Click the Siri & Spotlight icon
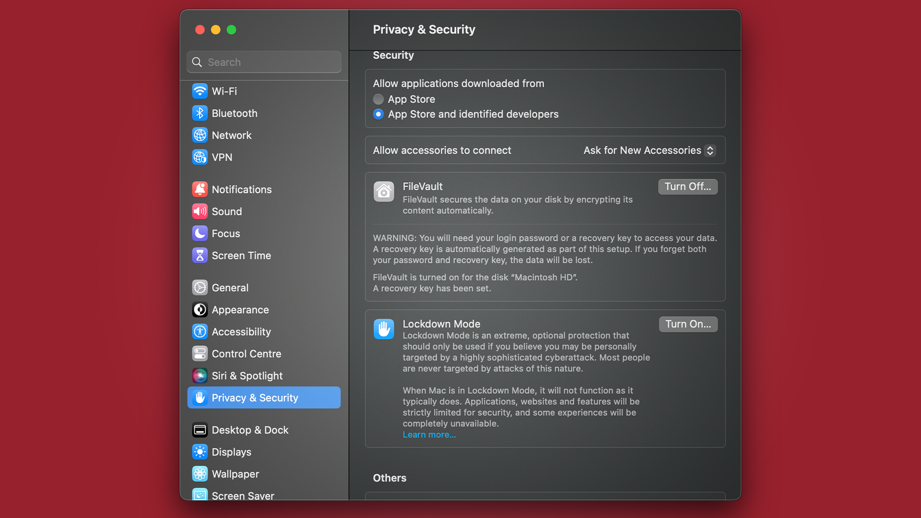This screenshot has width=921, height=518. (200, 376)
